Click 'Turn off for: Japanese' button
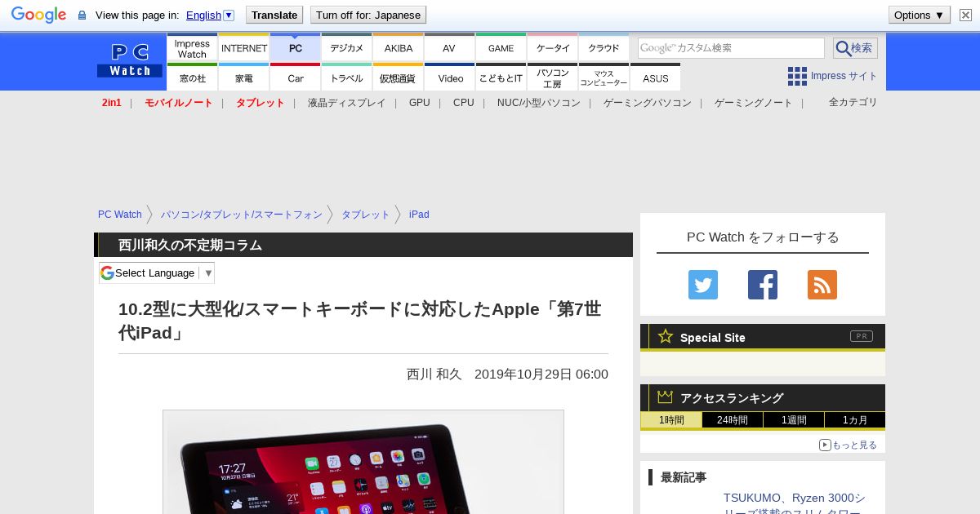This screenshot has width=980, height=514. point(368,15)
